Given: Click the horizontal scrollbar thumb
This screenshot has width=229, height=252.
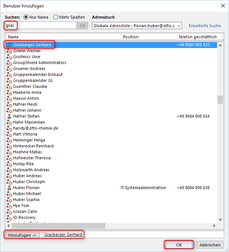Looking at the screenshot, I should [59, 226].
